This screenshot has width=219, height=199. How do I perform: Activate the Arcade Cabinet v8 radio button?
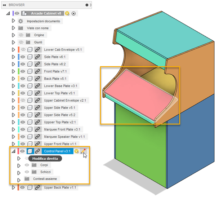(x=73, y=13)
